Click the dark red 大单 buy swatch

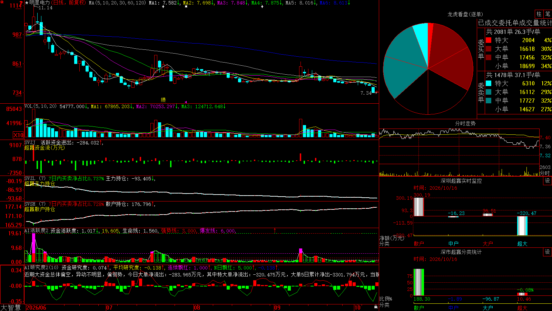click(489, 49)
